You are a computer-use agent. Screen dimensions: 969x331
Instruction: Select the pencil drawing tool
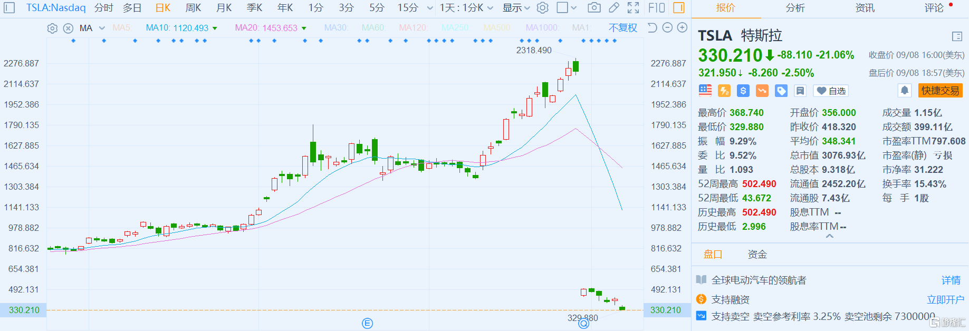(x=614, y=8)
